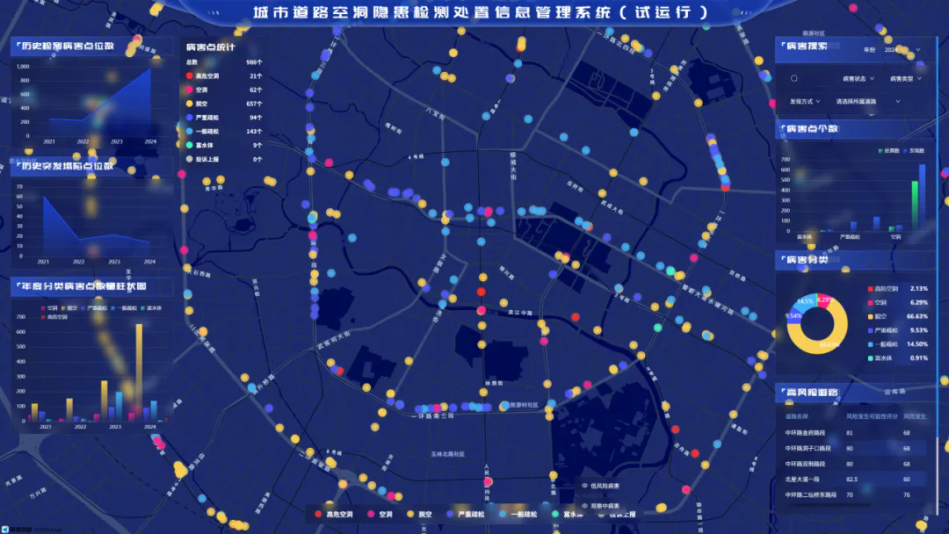Image resolution: width=949 pixels, height=534 pixels.
Task: Click the 一般疏松 legend in the yearly bar chart
Action: coord(124,308)
